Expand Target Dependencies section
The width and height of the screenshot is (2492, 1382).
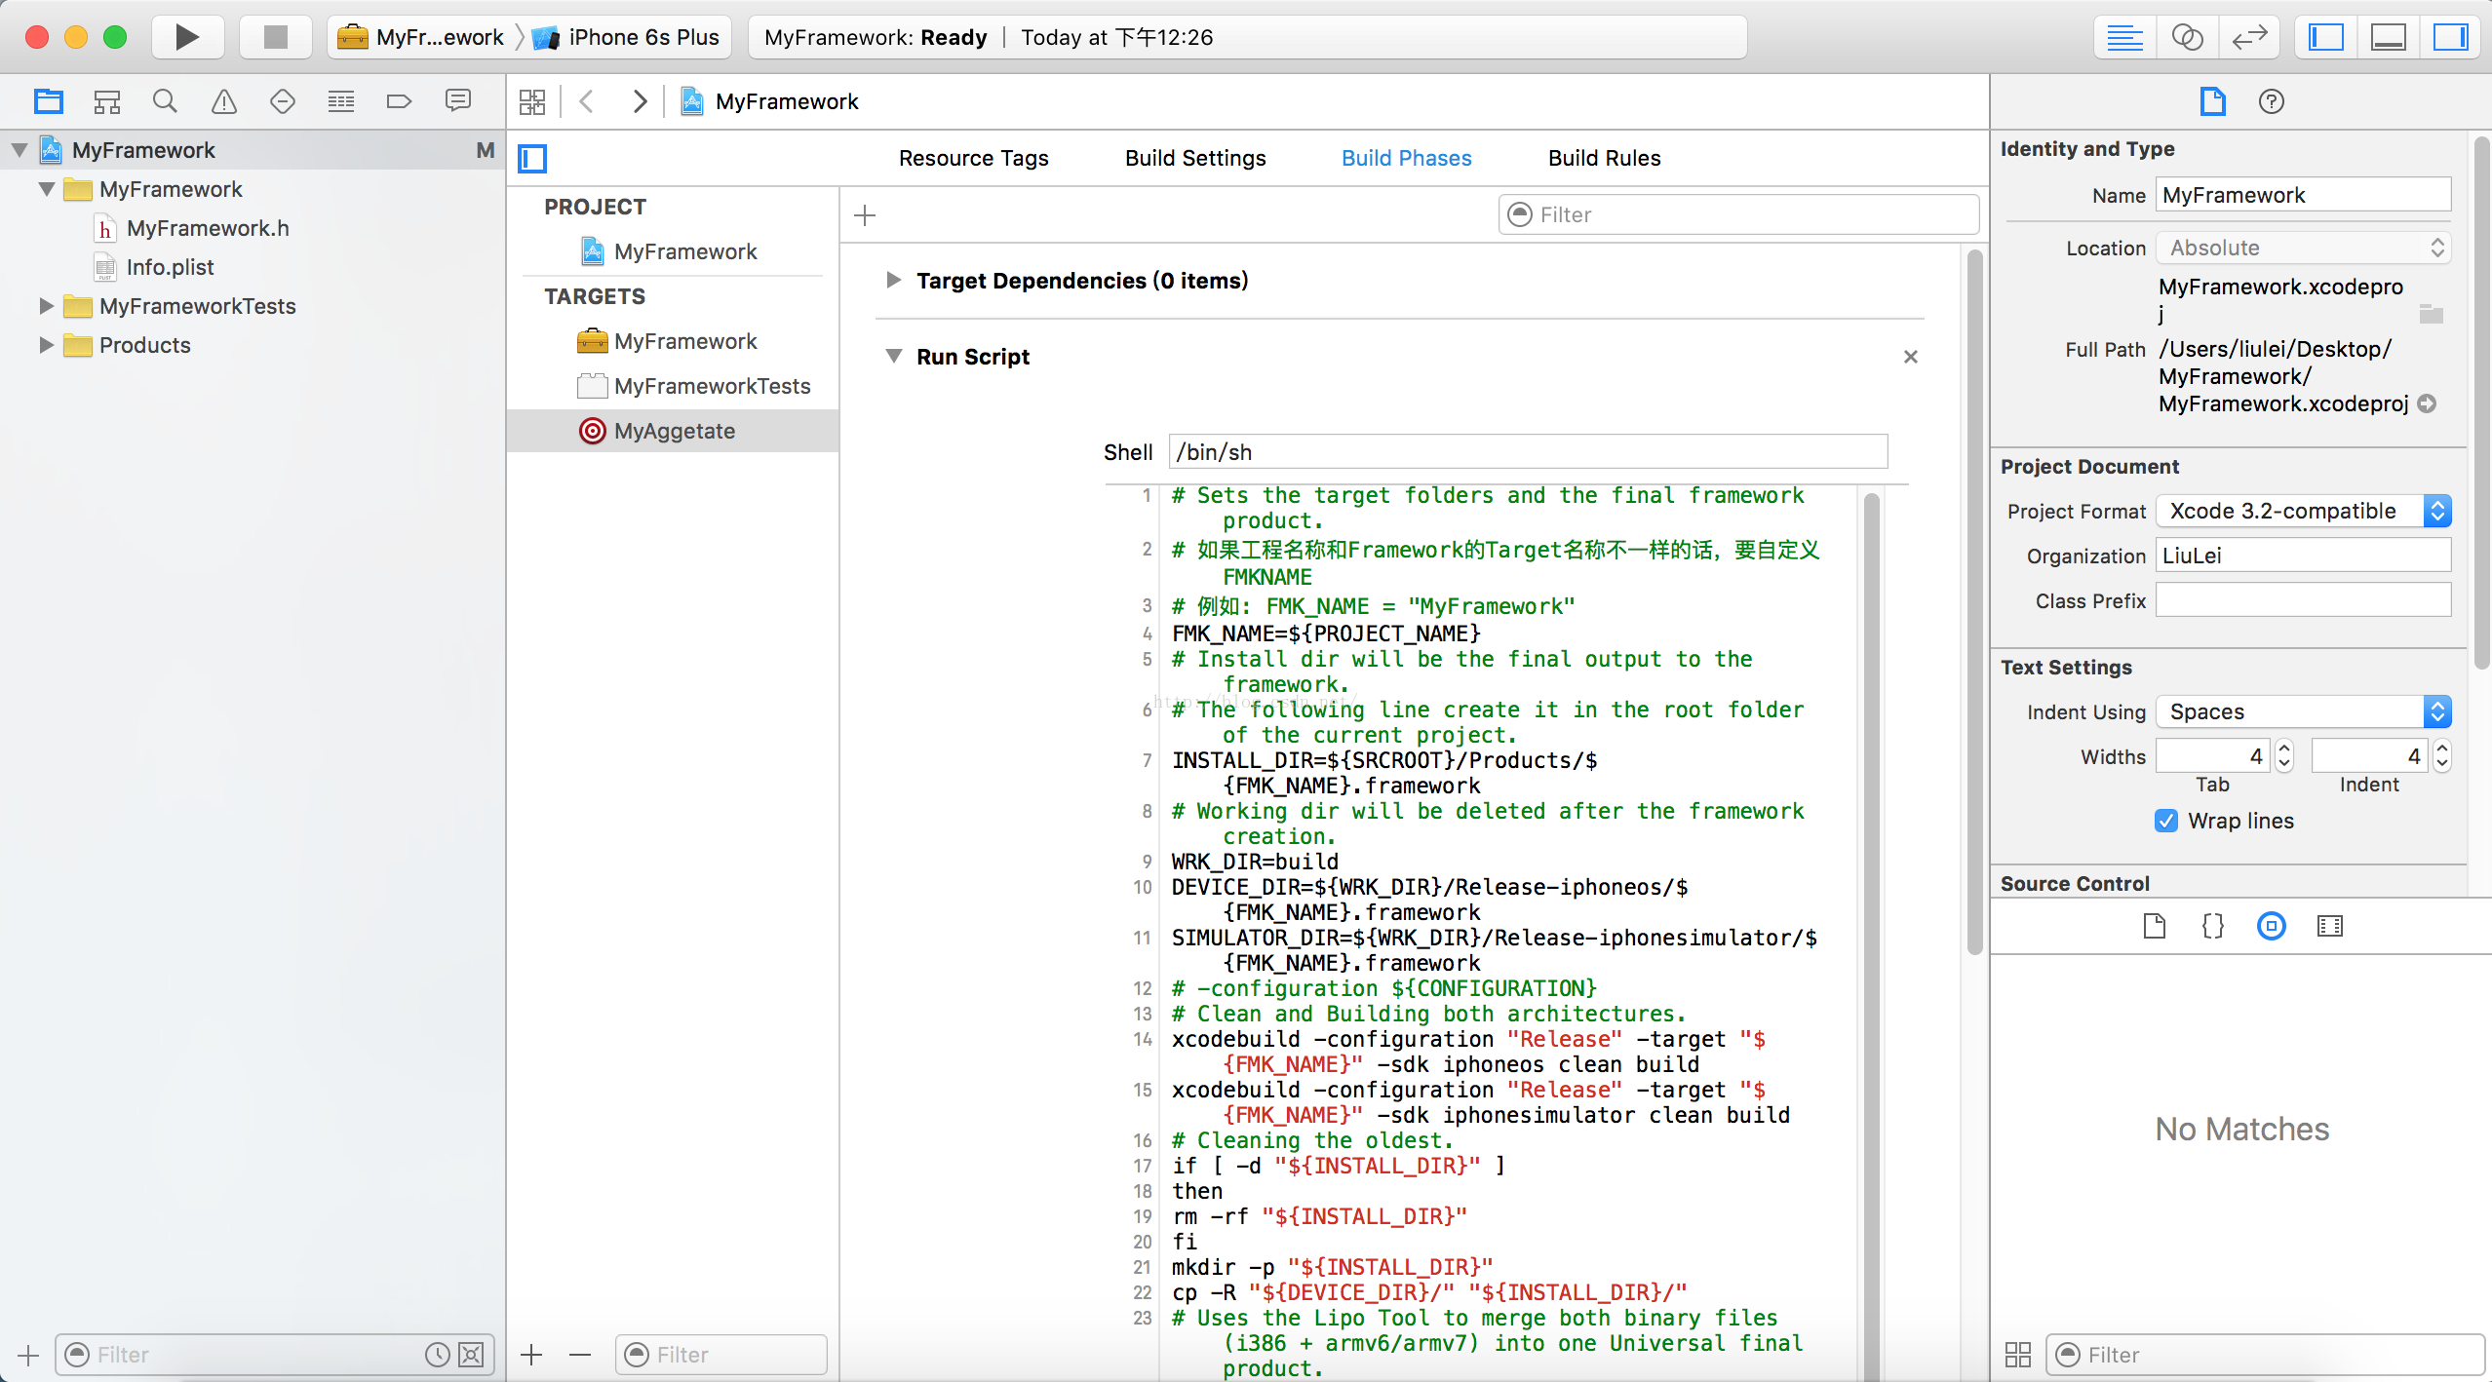pos(893,281)
